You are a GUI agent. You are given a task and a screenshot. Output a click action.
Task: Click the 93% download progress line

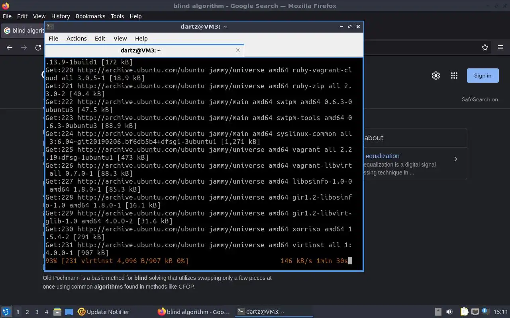198,261
